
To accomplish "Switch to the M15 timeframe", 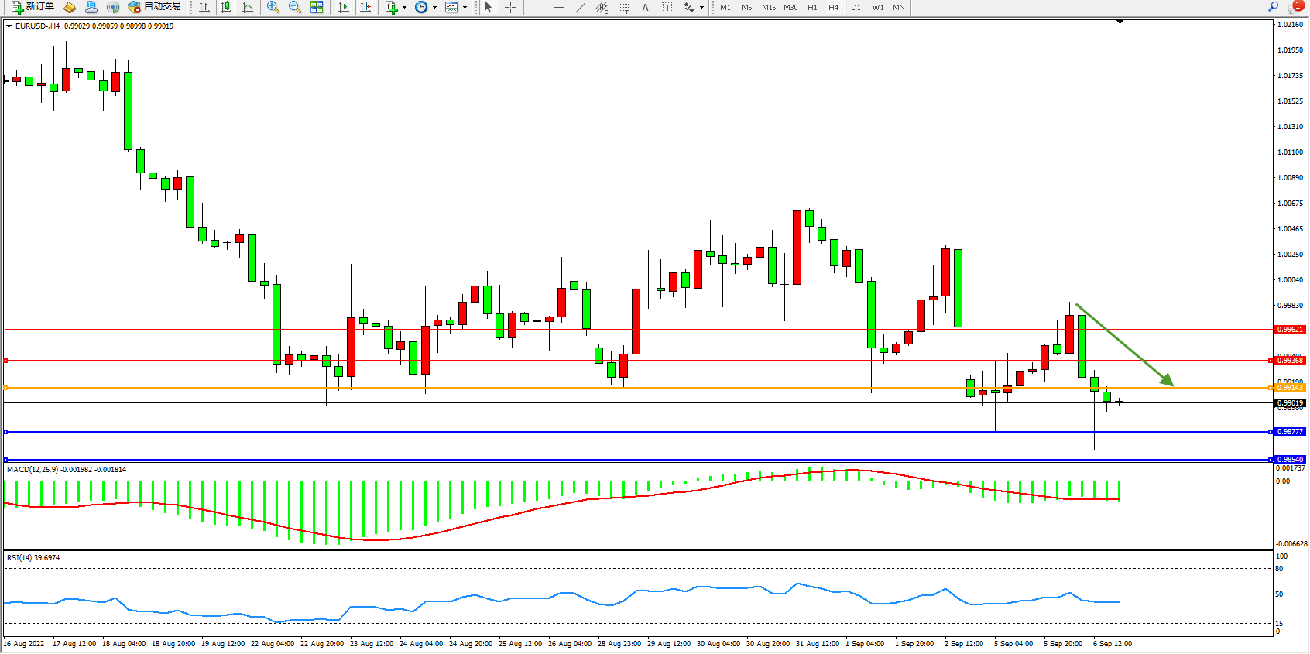I will click(768, 7).
